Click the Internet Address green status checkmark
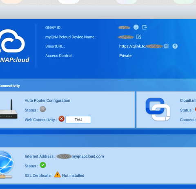Screen dimensions: 196x189 click(43, 165)
